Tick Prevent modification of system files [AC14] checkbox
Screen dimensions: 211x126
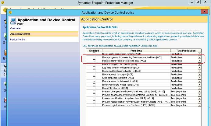[x=94, y=98]
